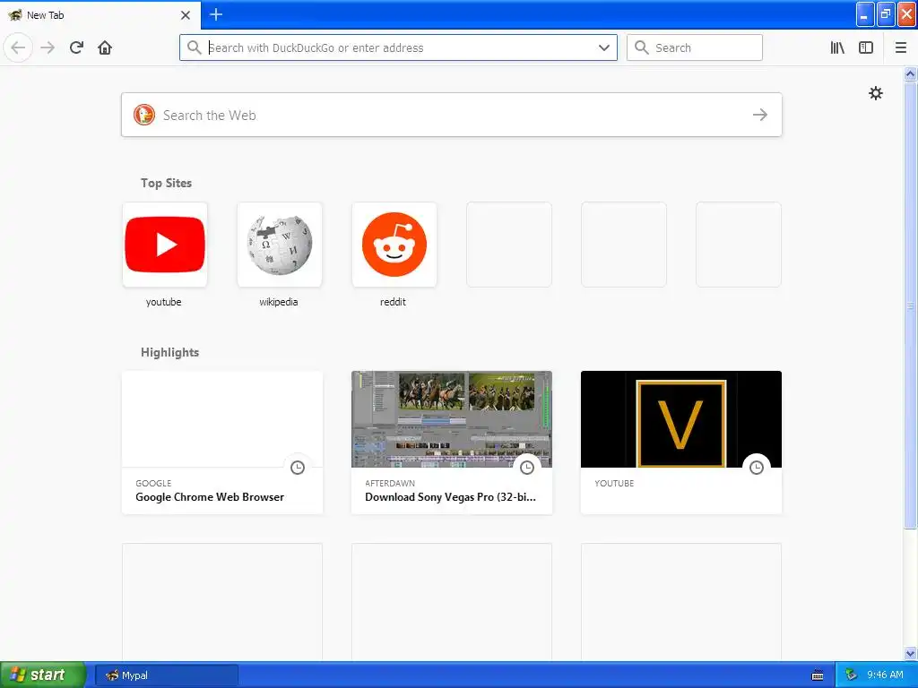
Task: Open the Sony Vegas screenshot thumbnail
Action: (x=452, y=419)
